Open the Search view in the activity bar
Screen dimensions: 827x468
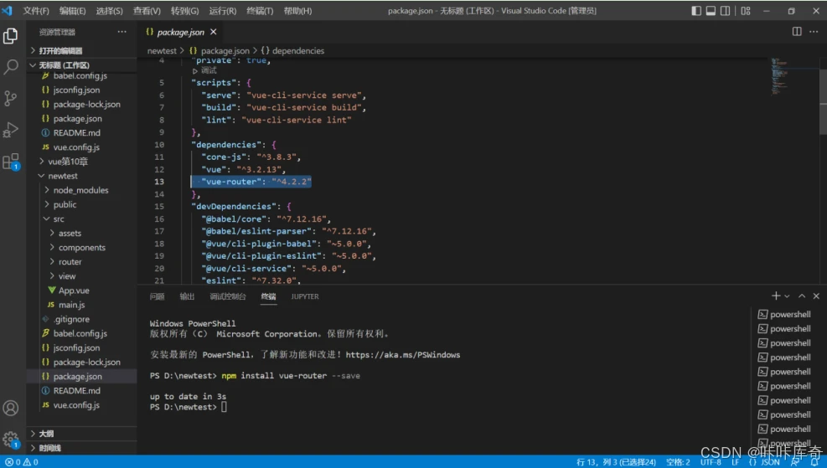click(11, 67)
